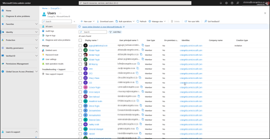Go to Home in left navigation
The image size is (270, 139).
(8, 10)
